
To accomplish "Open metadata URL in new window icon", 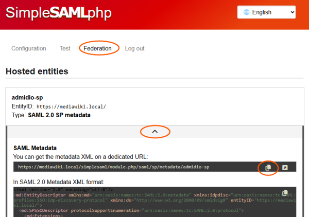I will 285,168.
